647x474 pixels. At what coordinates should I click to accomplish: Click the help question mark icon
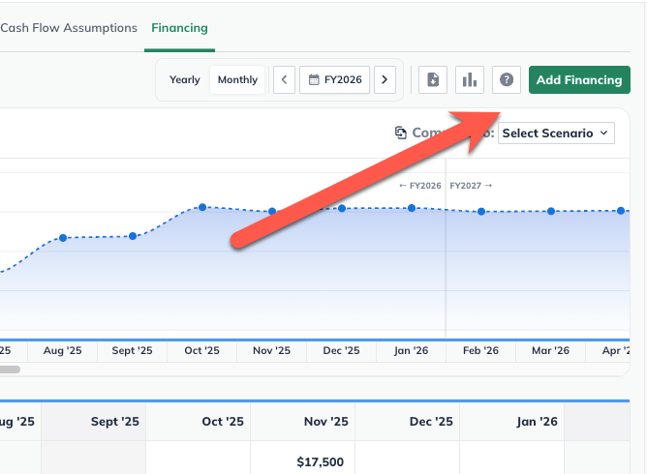coord(507,79)
